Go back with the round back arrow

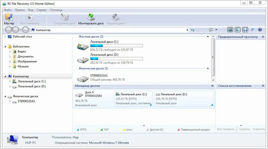click(8, 30)
